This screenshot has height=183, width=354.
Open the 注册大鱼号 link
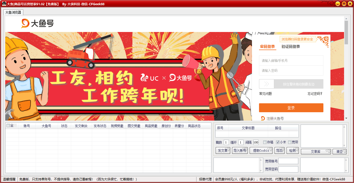point(275,119)
